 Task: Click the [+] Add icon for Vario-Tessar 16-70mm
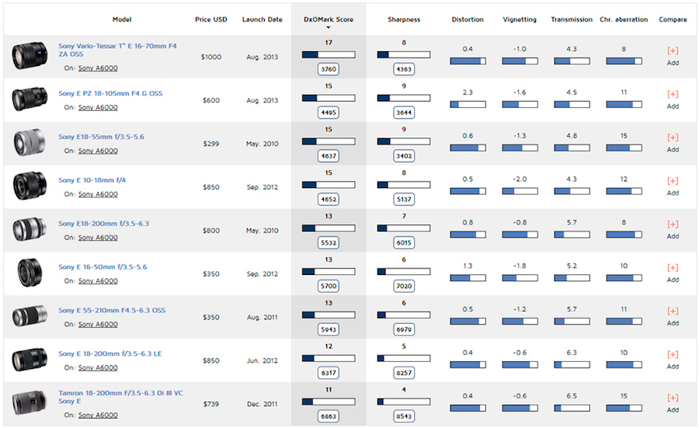[x=673, y=51]
